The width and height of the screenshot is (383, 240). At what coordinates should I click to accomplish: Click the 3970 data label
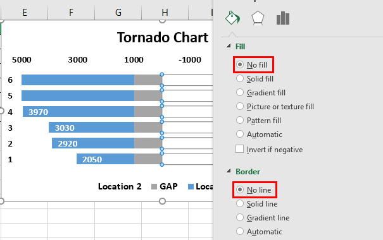pyautogui.click(x=39, y=112)
